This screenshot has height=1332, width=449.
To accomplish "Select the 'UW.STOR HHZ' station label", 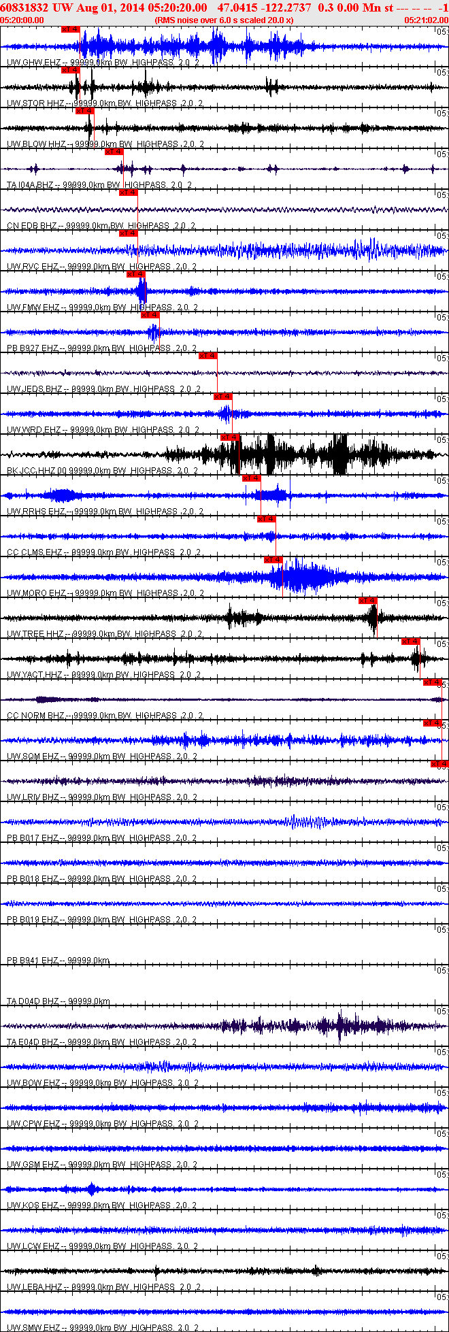I will tap(36, 103).
